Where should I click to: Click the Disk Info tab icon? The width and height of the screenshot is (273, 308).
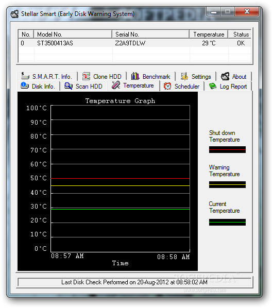tap(25, 86)
